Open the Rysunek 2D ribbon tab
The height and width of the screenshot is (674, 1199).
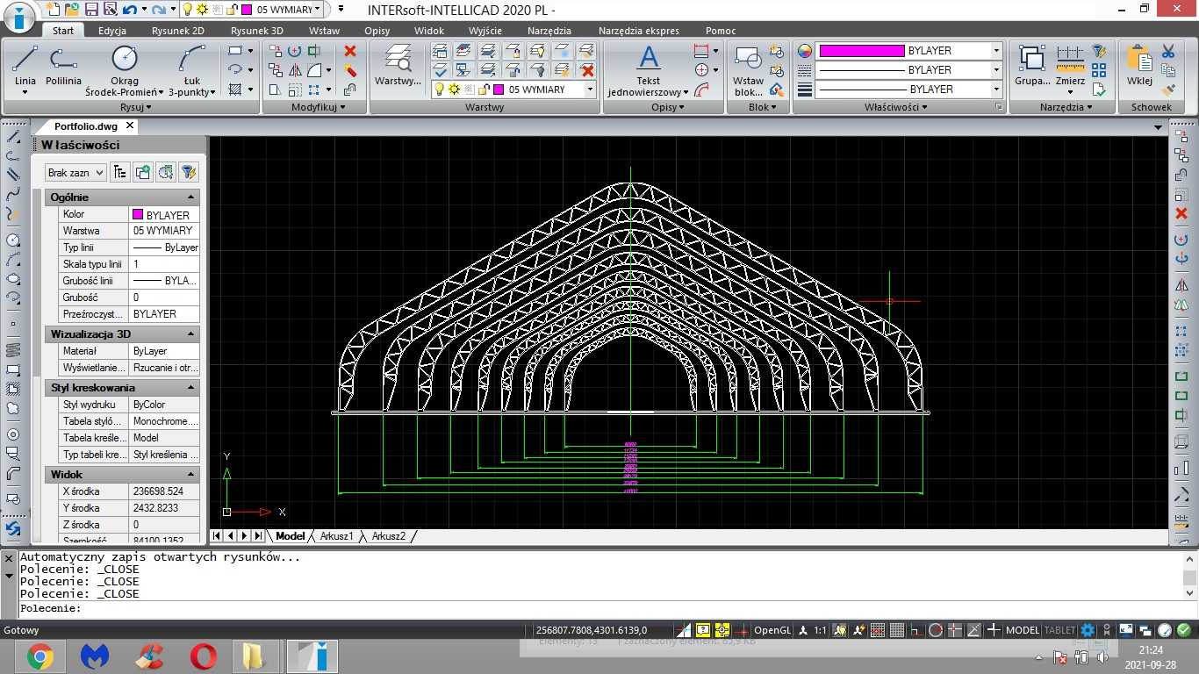(177, 31)
